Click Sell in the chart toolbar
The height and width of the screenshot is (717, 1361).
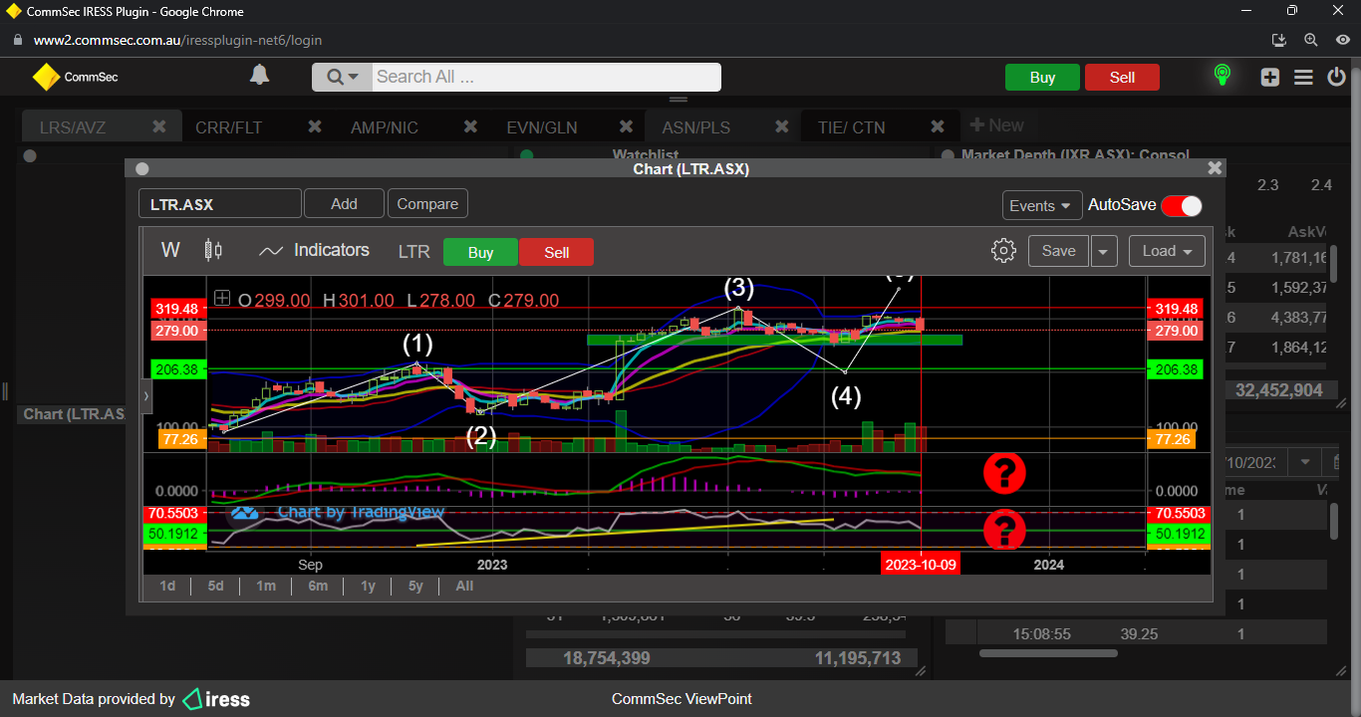(556, 252)
